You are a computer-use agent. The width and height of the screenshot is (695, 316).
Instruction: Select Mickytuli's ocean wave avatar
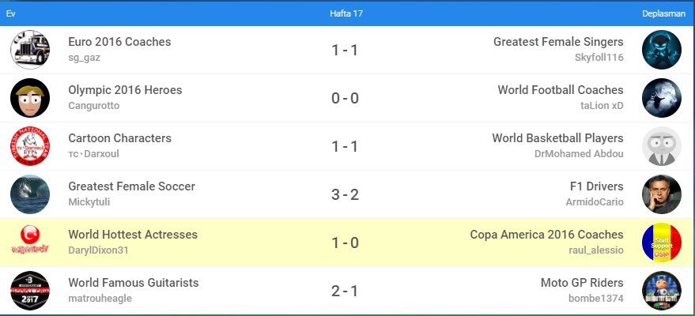[x=30, y=194]
